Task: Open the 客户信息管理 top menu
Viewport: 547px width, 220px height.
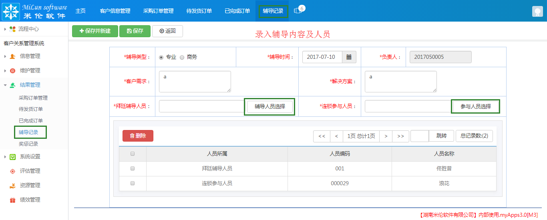Action: (115, 11)
